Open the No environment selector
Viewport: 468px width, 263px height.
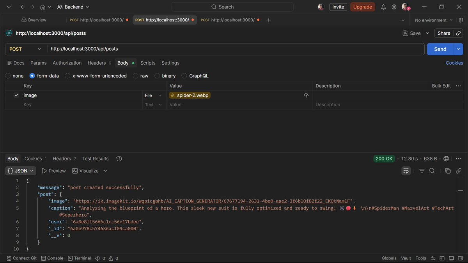point(434,20)
